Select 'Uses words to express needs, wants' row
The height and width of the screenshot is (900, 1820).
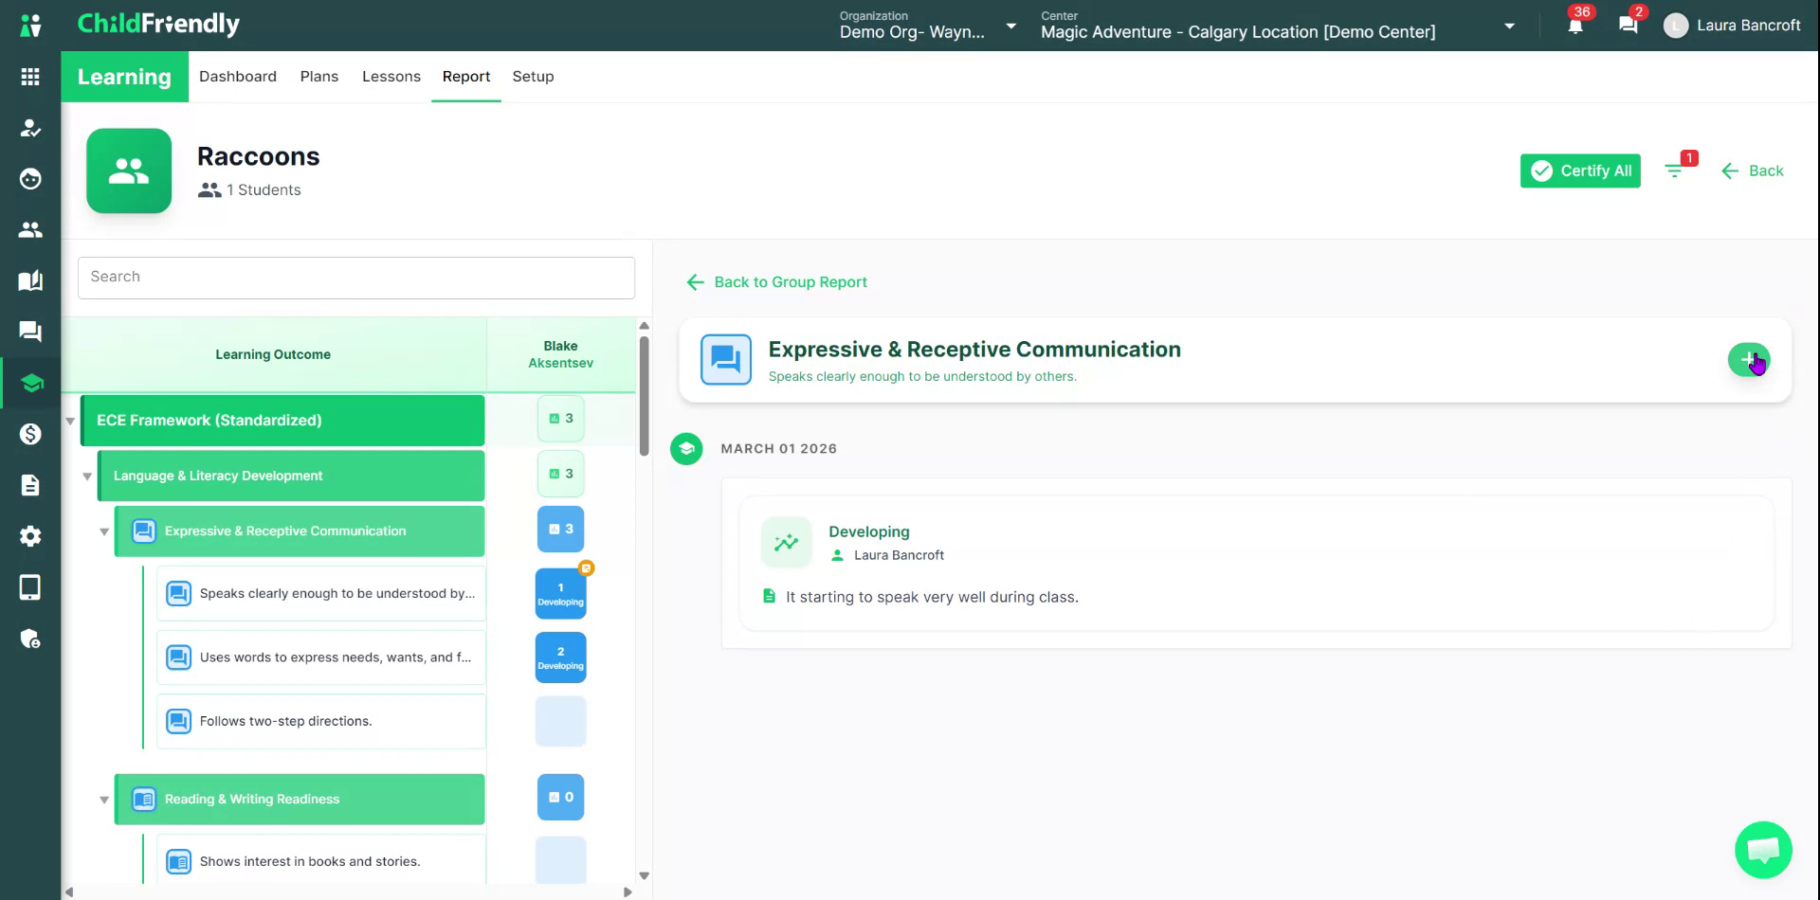pyautogui.click(x=321, y=657)
